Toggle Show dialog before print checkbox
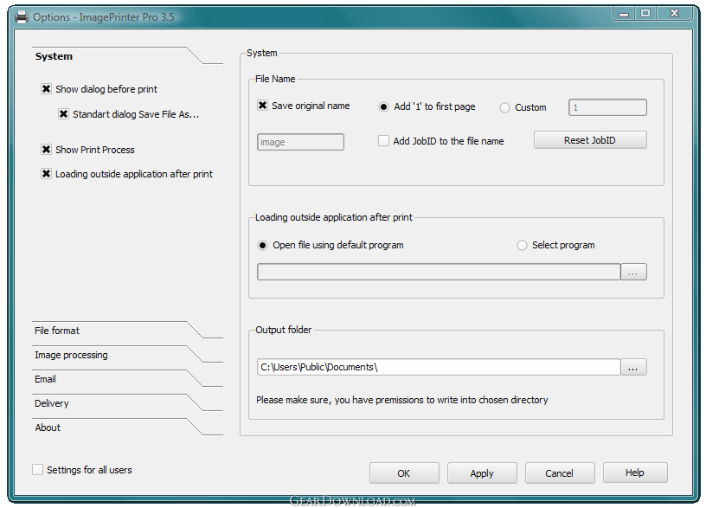Image resolution: width=706 pixels, height=508 pixels. [46, 89]
